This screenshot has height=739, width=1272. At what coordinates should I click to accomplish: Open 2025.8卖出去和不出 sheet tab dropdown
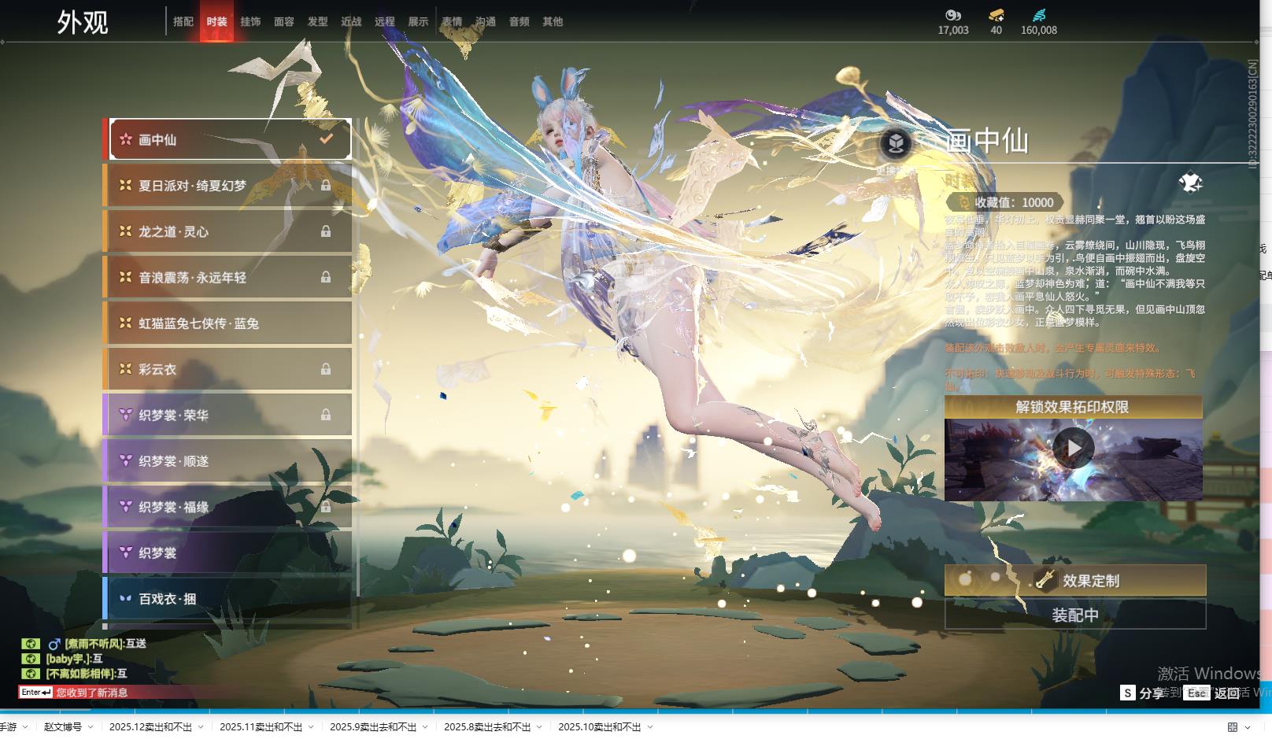539,727
